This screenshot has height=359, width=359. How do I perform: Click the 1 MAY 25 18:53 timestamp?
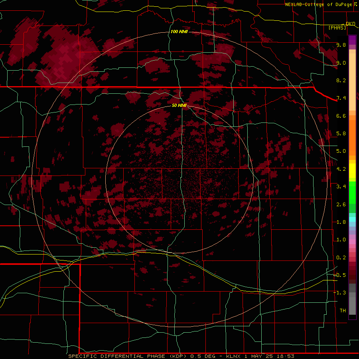point(270,356)
